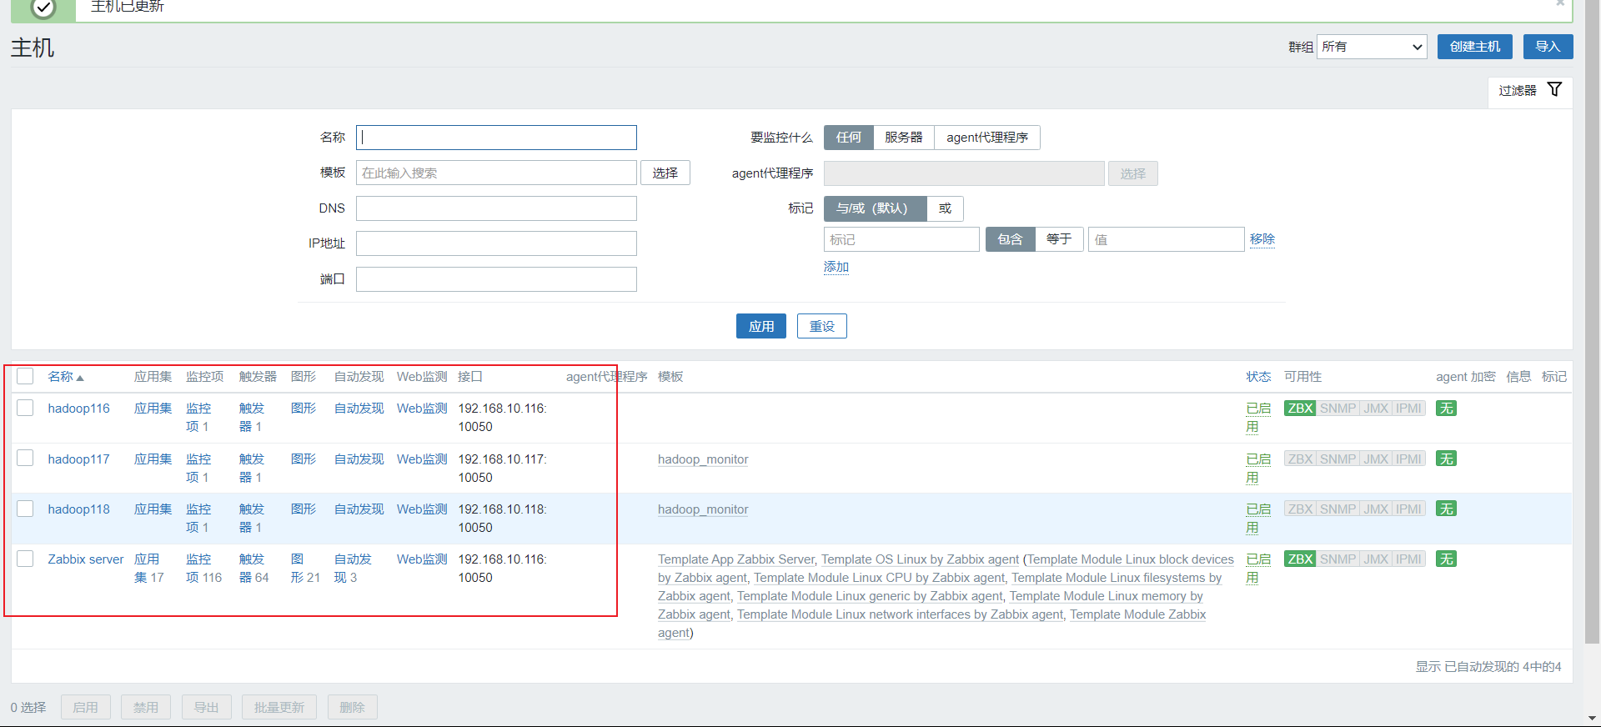Image resolution: width=1601 pixels, height=727 pixels.
Task: Sort by 状态 column header
Action: (x=1258, y=377)
